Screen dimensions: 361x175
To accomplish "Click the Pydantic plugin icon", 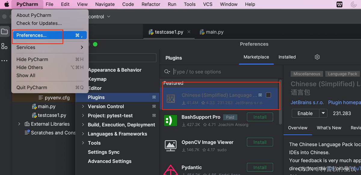I will tap(171, 170).
